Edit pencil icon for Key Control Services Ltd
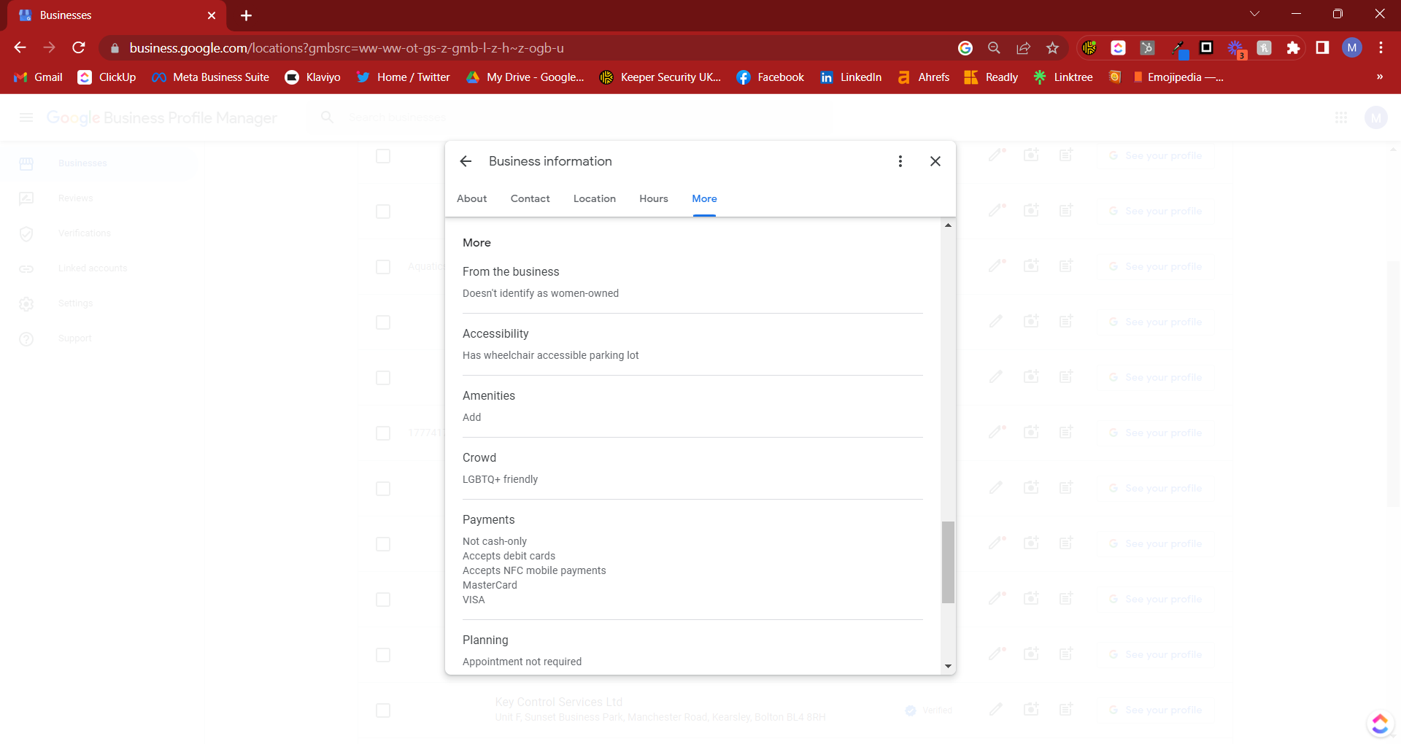This screenshot has width=1401, height=744. [x=996, y=709]
